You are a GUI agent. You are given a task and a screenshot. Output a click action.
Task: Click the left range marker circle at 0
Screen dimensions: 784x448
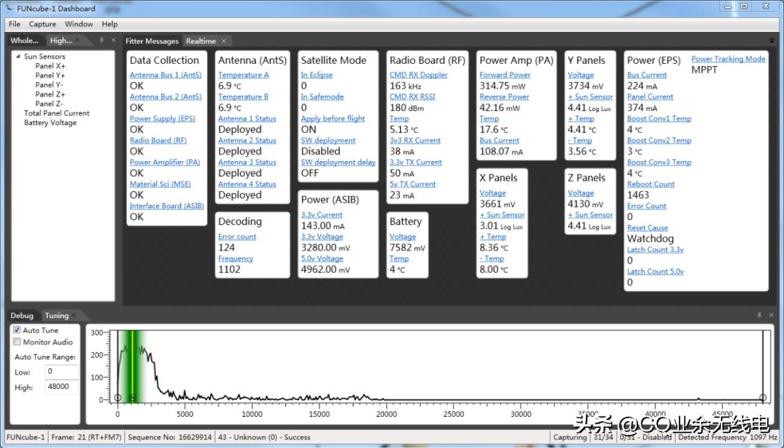pyautogui.click(x=118, y=398)
